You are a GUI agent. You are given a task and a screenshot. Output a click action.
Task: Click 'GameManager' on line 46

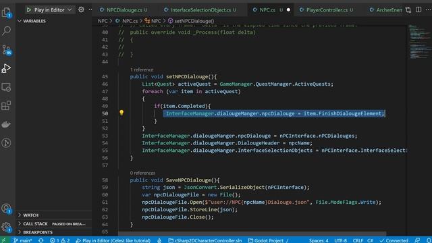[236, 84]
